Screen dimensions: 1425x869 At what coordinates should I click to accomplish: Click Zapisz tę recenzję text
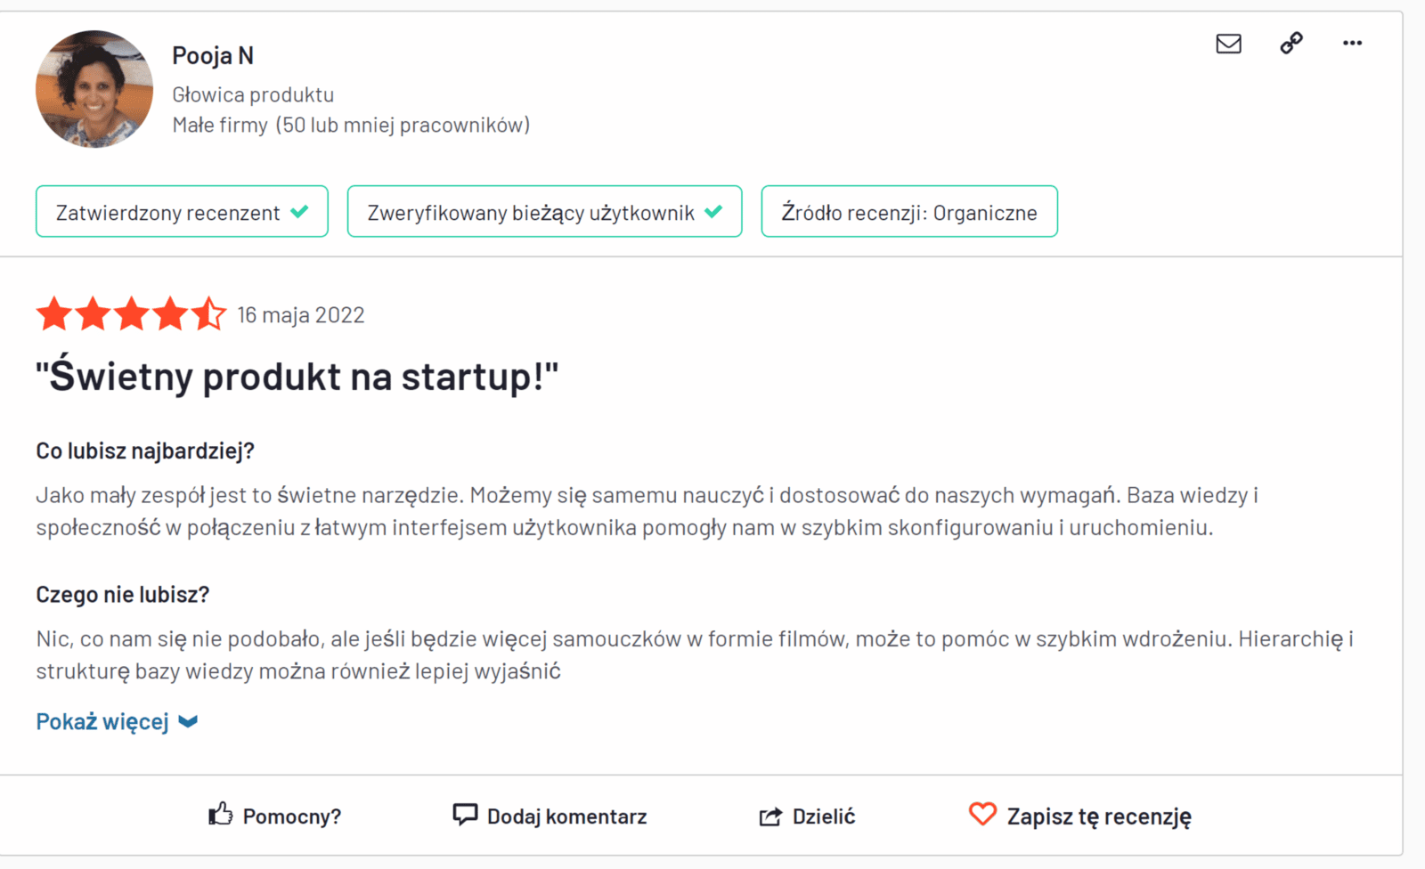(1099, 816)
